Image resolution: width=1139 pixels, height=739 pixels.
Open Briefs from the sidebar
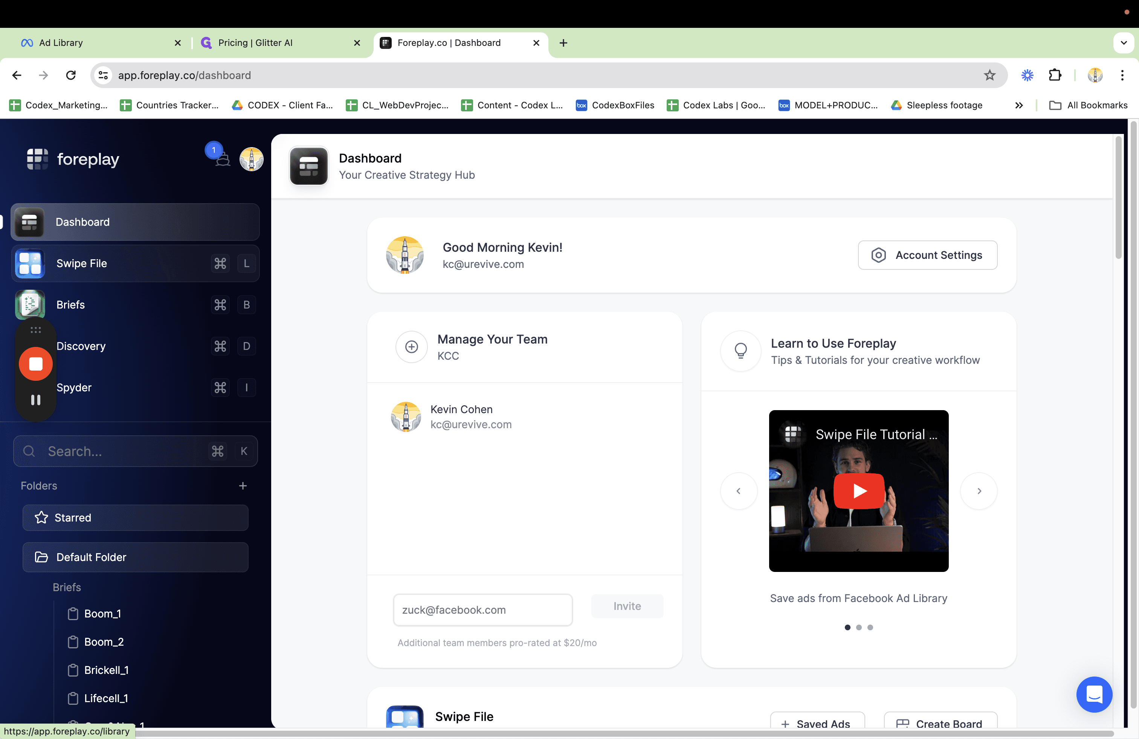pyautogui.click(x=136, y=304)
